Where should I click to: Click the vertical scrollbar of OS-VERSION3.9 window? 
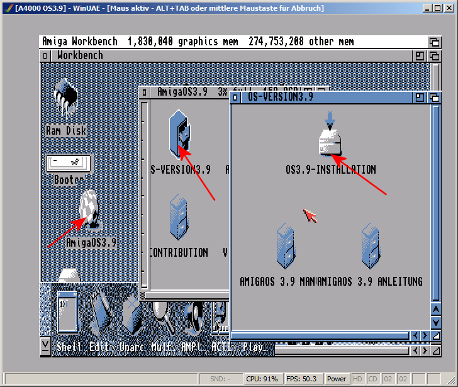(436, 203)
